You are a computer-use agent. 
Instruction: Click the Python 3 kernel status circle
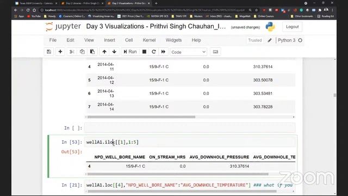pos(300,40)
